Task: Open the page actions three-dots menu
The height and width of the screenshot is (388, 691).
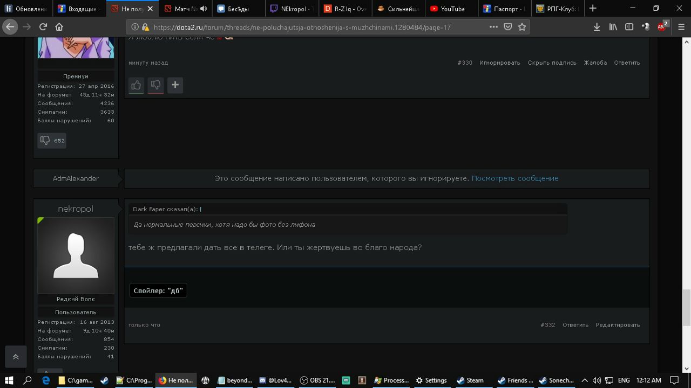Action: point(493,27)
